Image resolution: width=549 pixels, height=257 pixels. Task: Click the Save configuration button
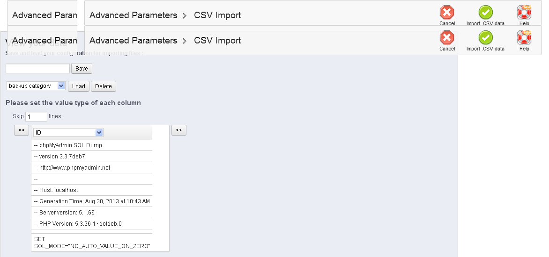pyautogui.click(x=82, y=69)
